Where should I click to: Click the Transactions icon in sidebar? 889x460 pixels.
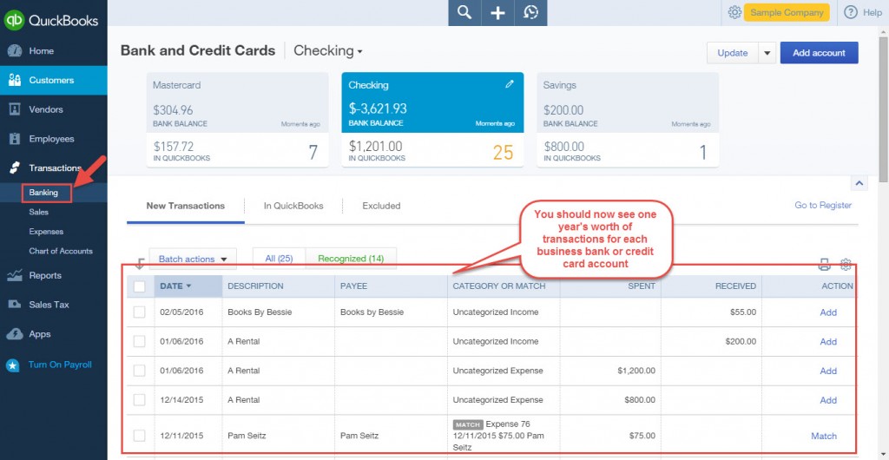(15, 168)
